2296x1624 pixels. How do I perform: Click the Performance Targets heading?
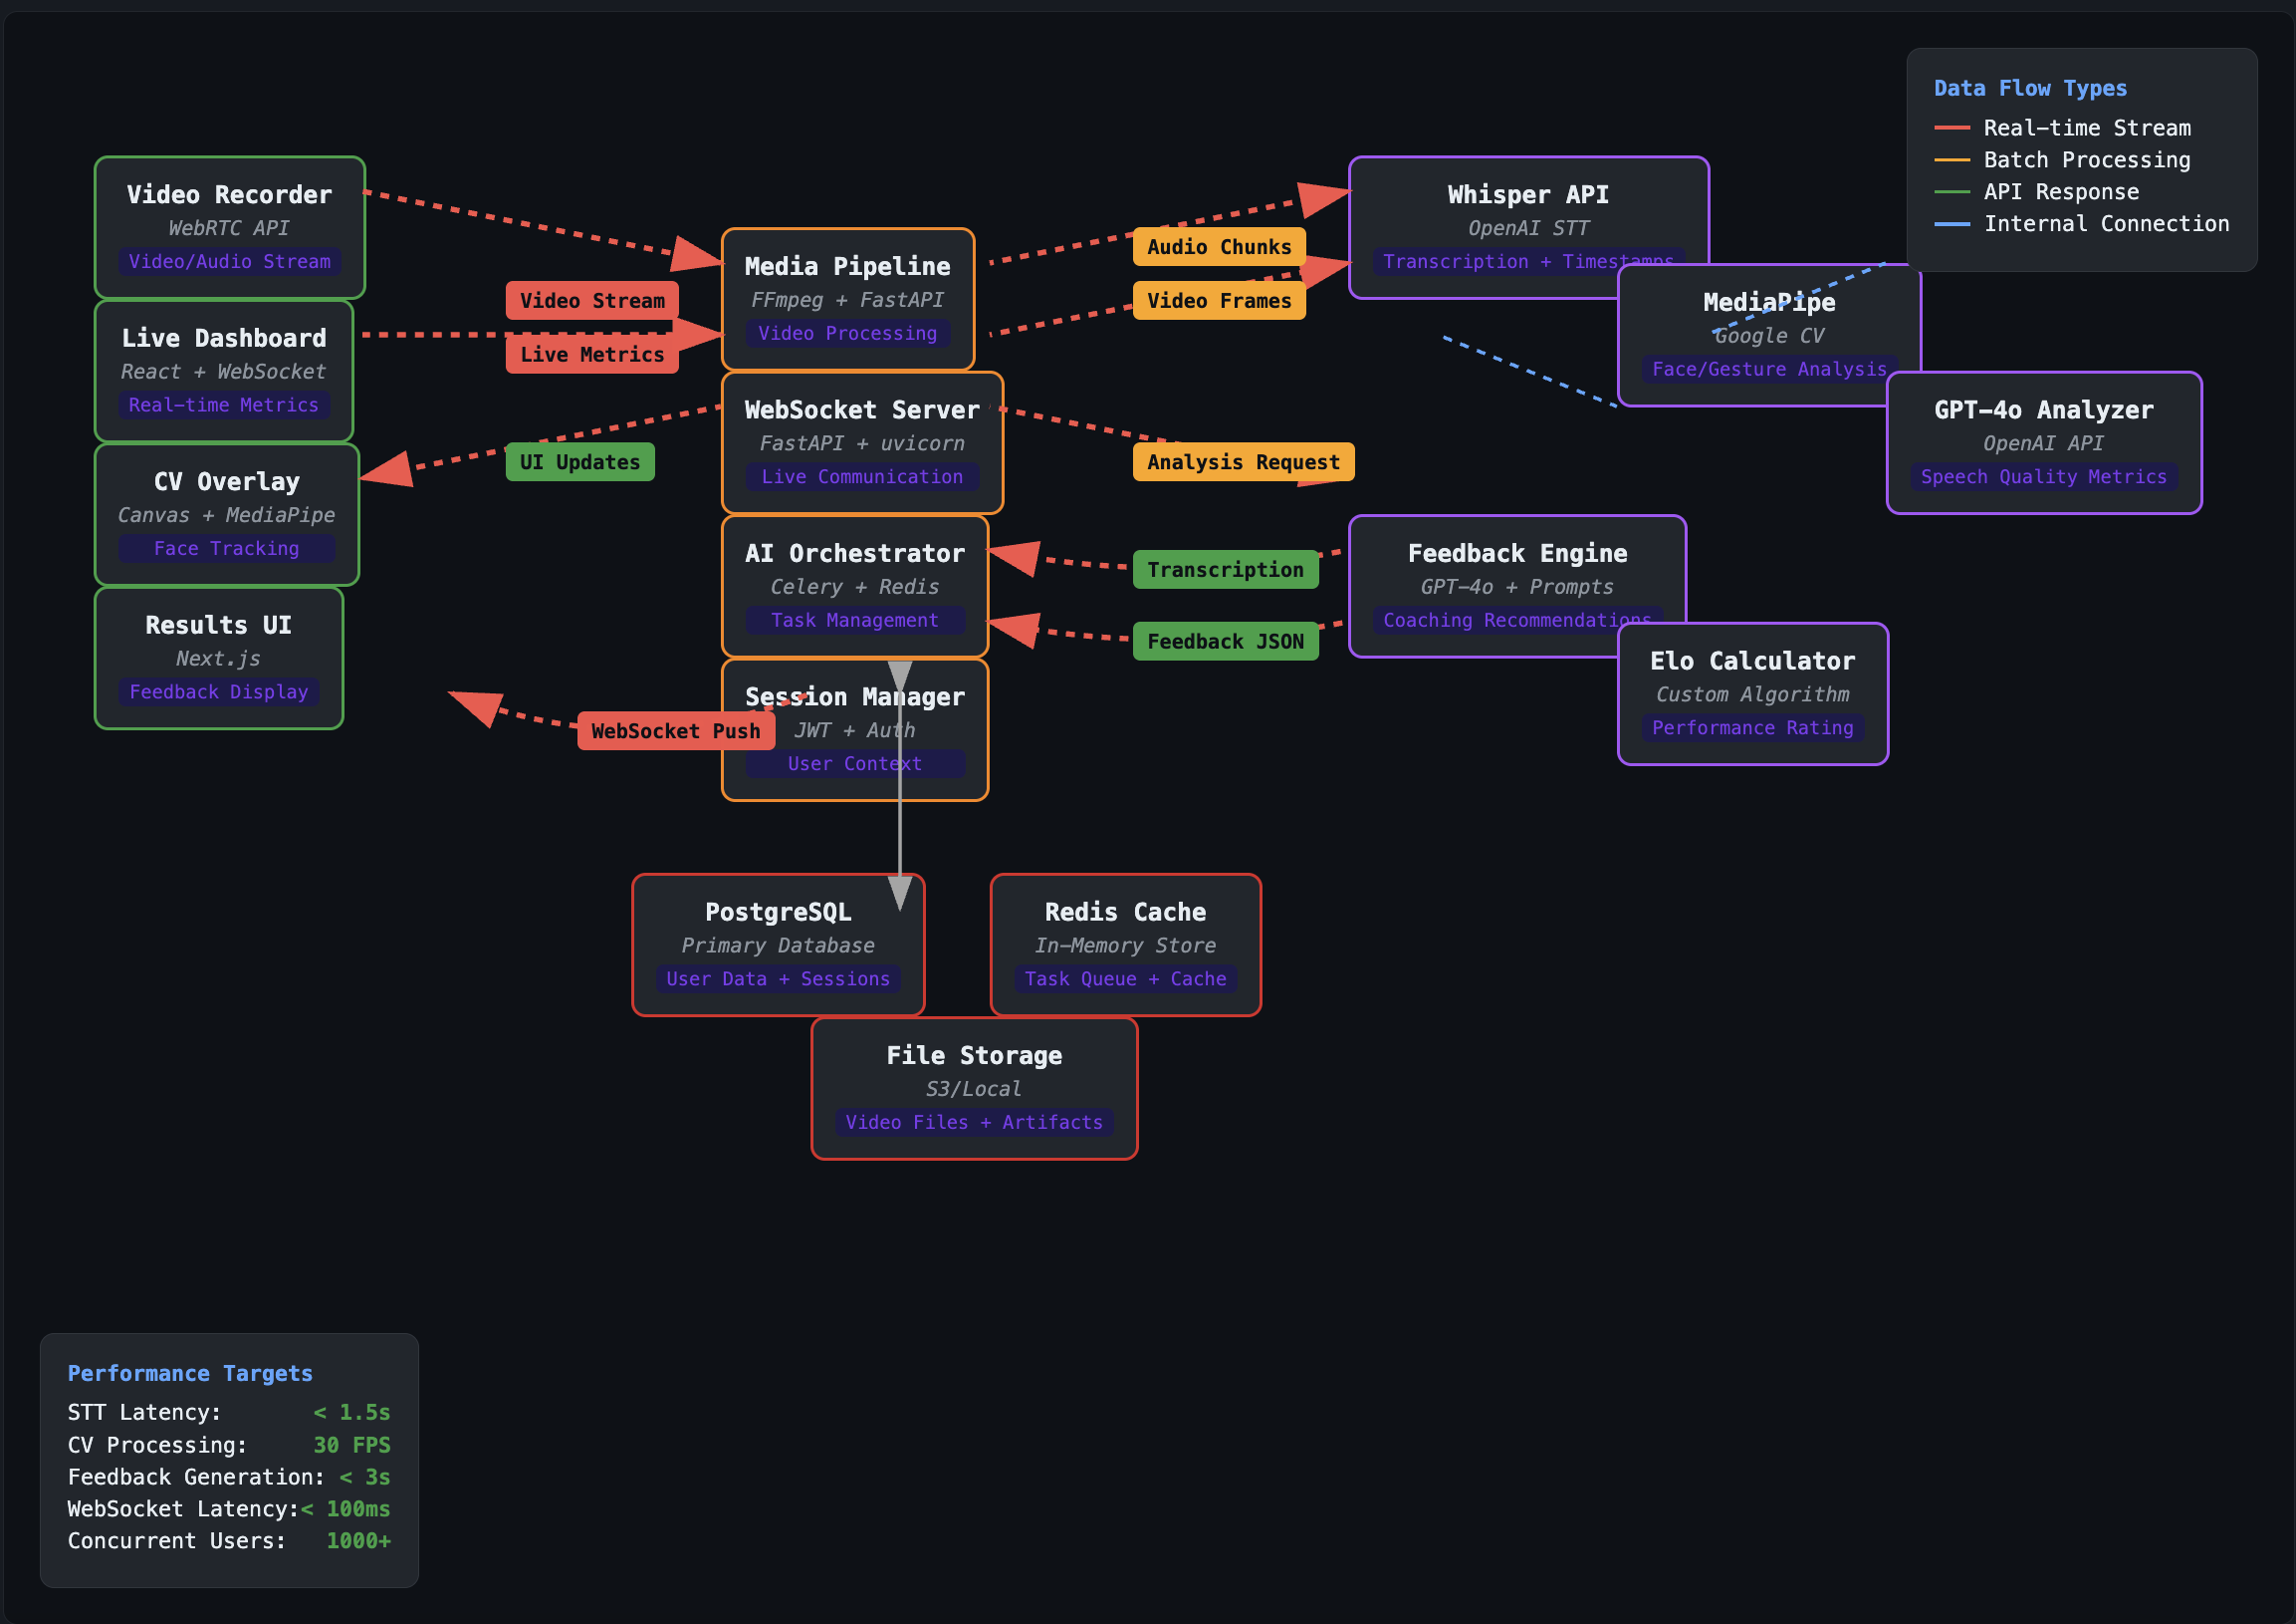tap(190, 1373)
